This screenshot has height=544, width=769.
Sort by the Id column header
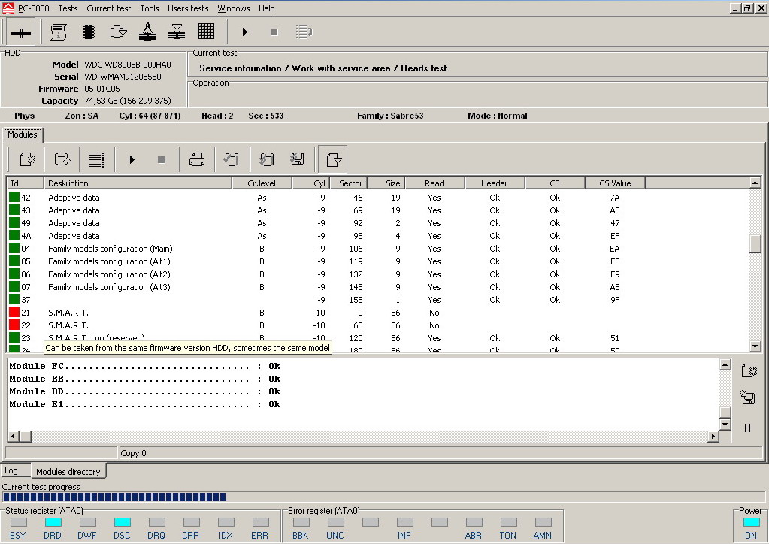pyautogui.click(x=25, y=183)
